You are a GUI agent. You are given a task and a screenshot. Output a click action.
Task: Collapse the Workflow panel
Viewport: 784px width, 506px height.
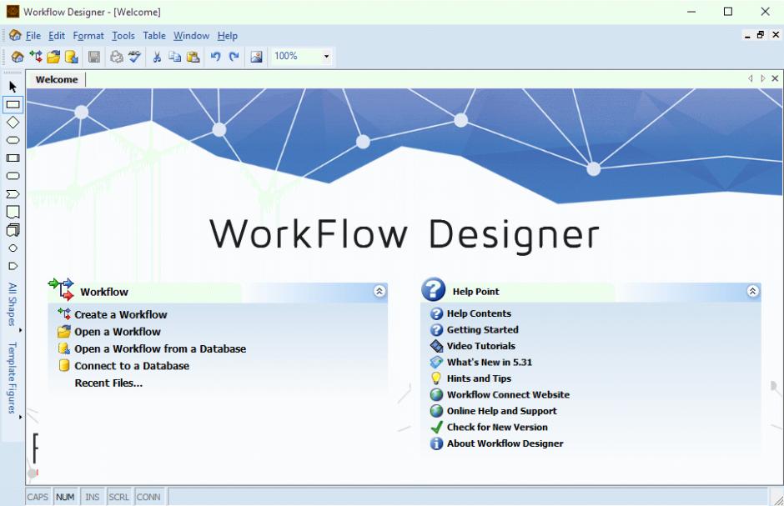(379, 291)
